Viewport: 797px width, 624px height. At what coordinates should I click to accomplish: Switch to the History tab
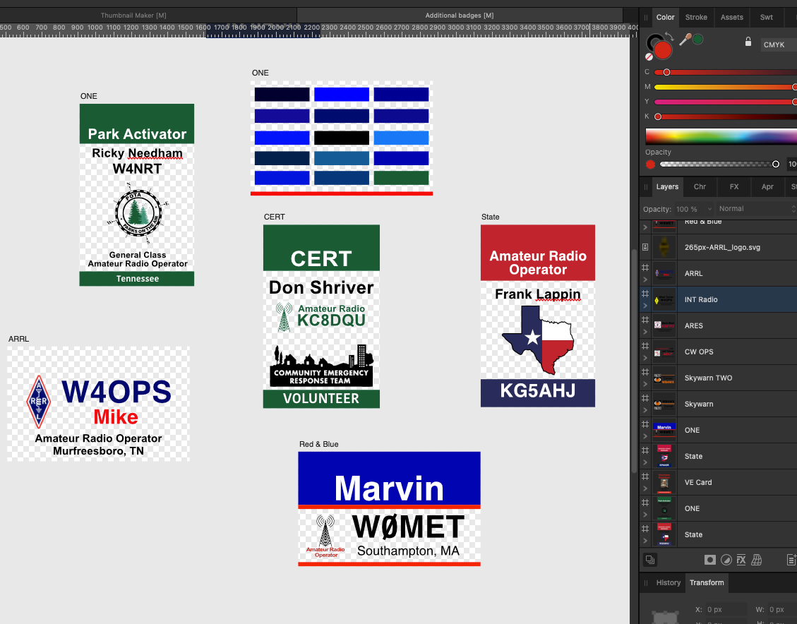point(668,583)
